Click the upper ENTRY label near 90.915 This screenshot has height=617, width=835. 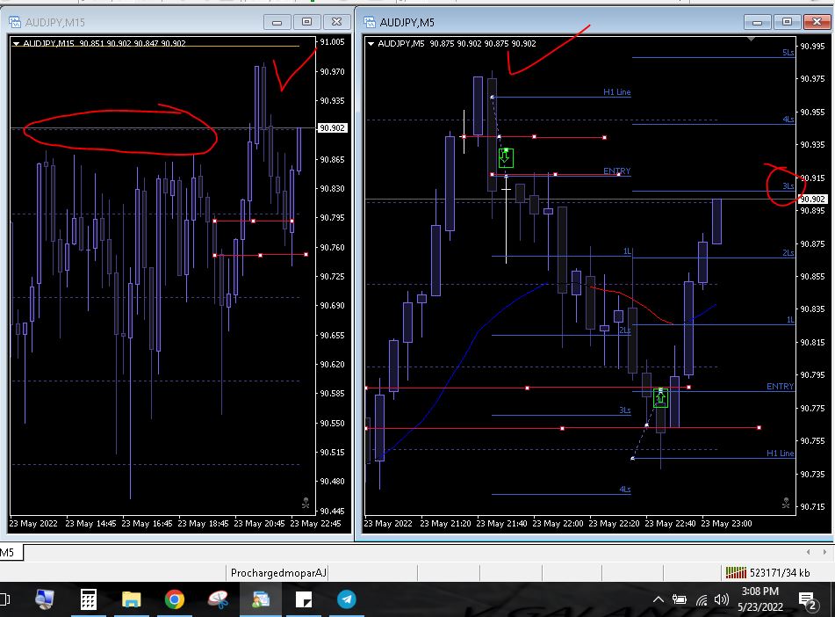click(x=616, y=171)
